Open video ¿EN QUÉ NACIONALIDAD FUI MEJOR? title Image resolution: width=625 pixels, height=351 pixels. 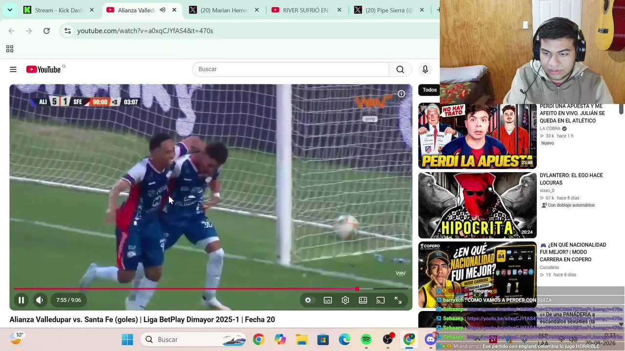click(573, 252)
